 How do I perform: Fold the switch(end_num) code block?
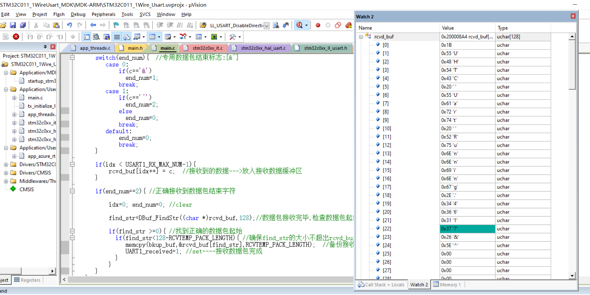(72, 57)
